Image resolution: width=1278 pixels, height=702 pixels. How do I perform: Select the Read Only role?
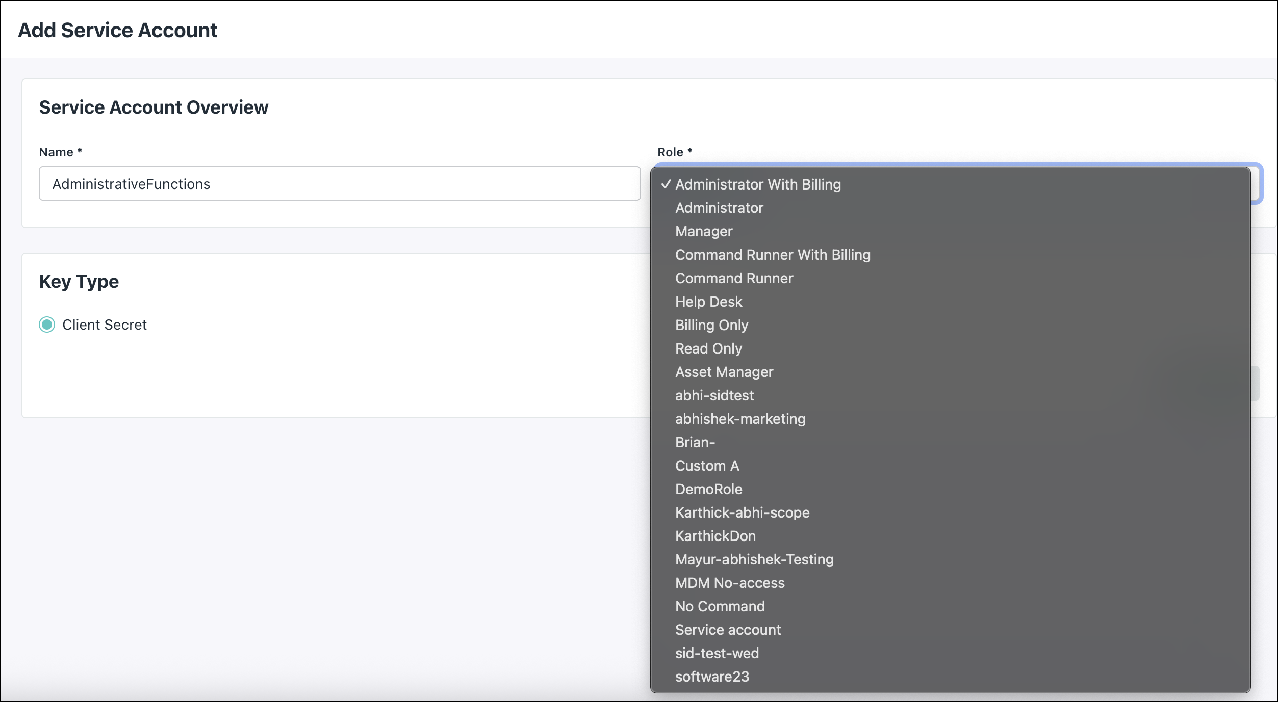(x=708, y=348)
